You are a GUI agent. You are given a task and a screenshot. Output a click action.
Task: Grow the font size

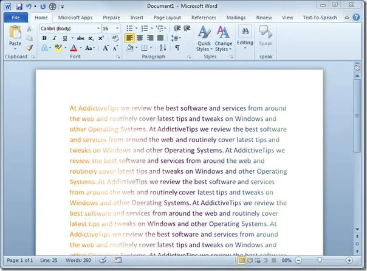click(106, 48)
